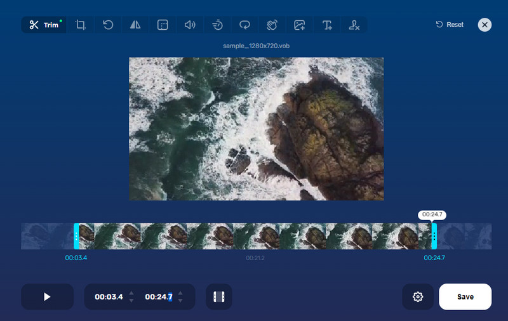The image size is (508, 321).
Task: Increase the start time with up arrow
Action: pos(131,293)
